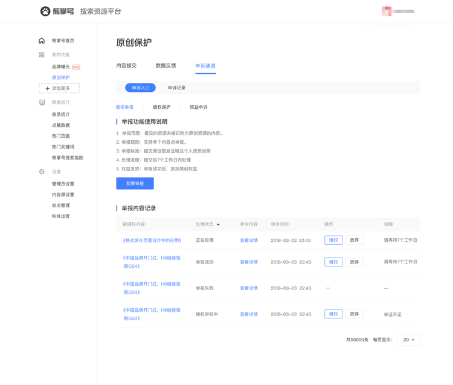Click the 设置 gear icon
Screen dimensions: 453x385
[42, 172]
